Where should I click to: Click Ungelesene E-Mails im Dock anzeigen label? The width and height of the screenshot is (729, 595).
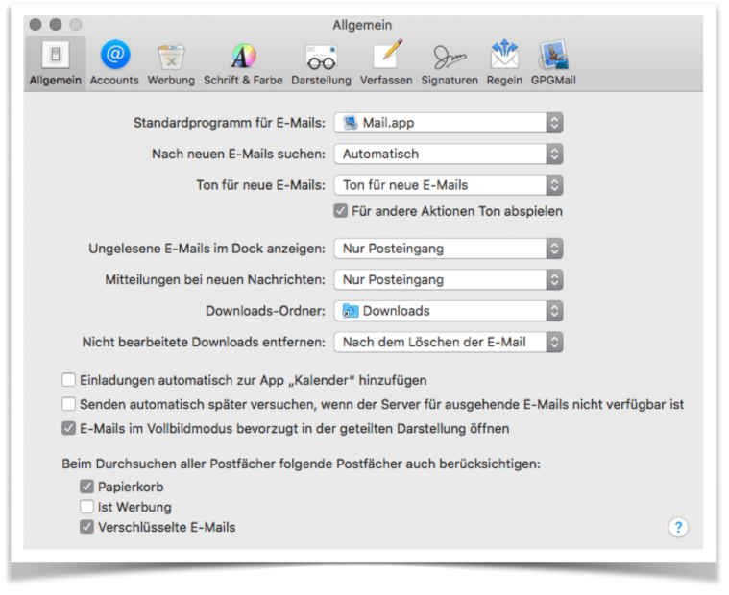(207, 249)
